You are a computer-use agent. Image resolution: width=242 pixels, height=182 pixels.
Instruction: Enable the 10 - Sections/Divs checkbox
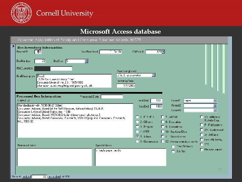click(x=163, y=131)
